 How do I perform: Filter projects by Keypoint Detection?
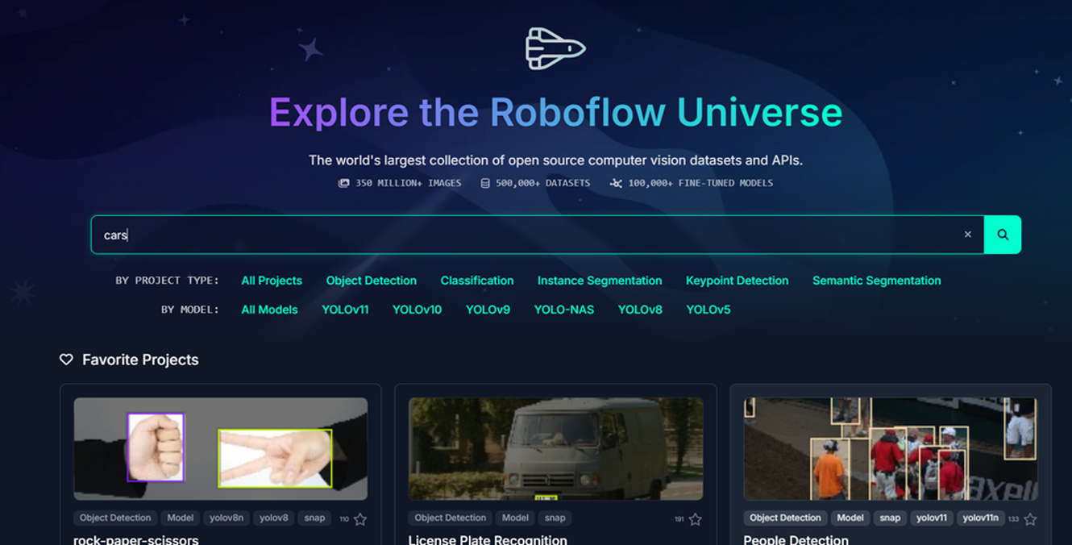click(x=738, y=281)
